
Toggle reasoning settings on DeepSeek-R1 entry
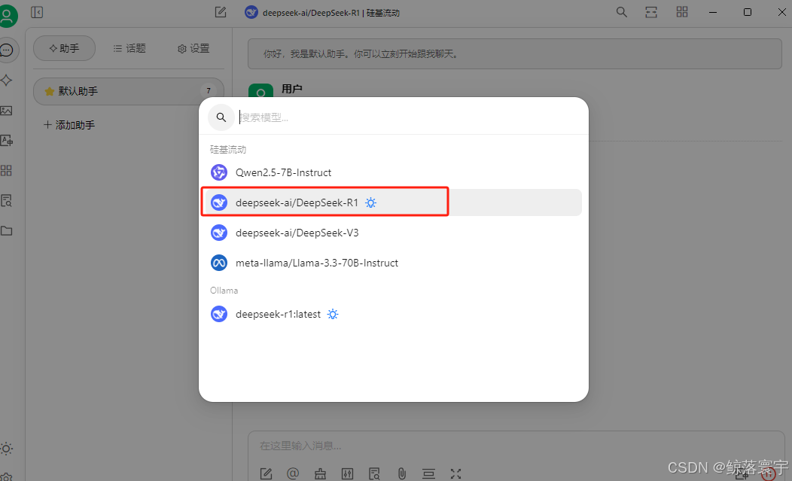pyautogui.click(x=370, y=202)
